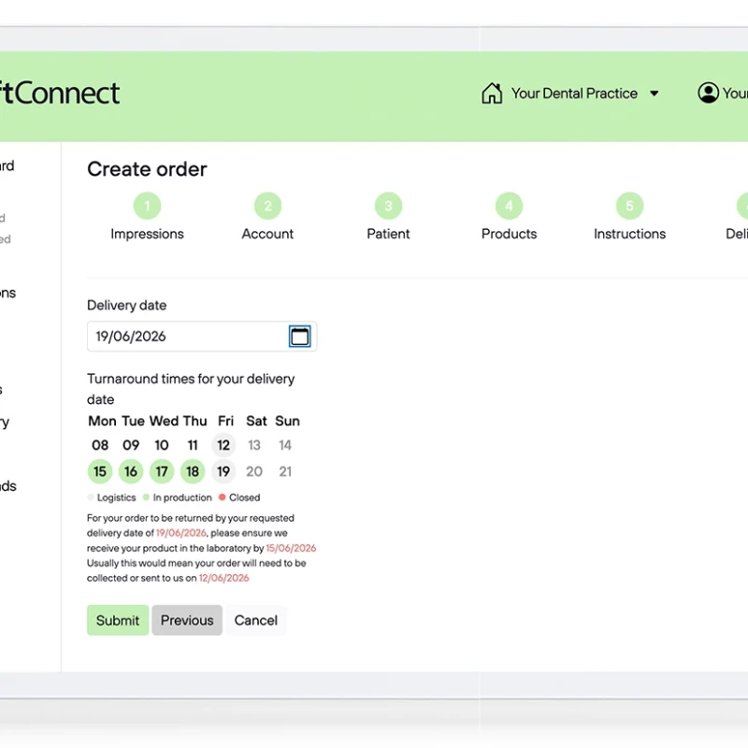Go to step 4 Products circle

[x=509, y=206]
